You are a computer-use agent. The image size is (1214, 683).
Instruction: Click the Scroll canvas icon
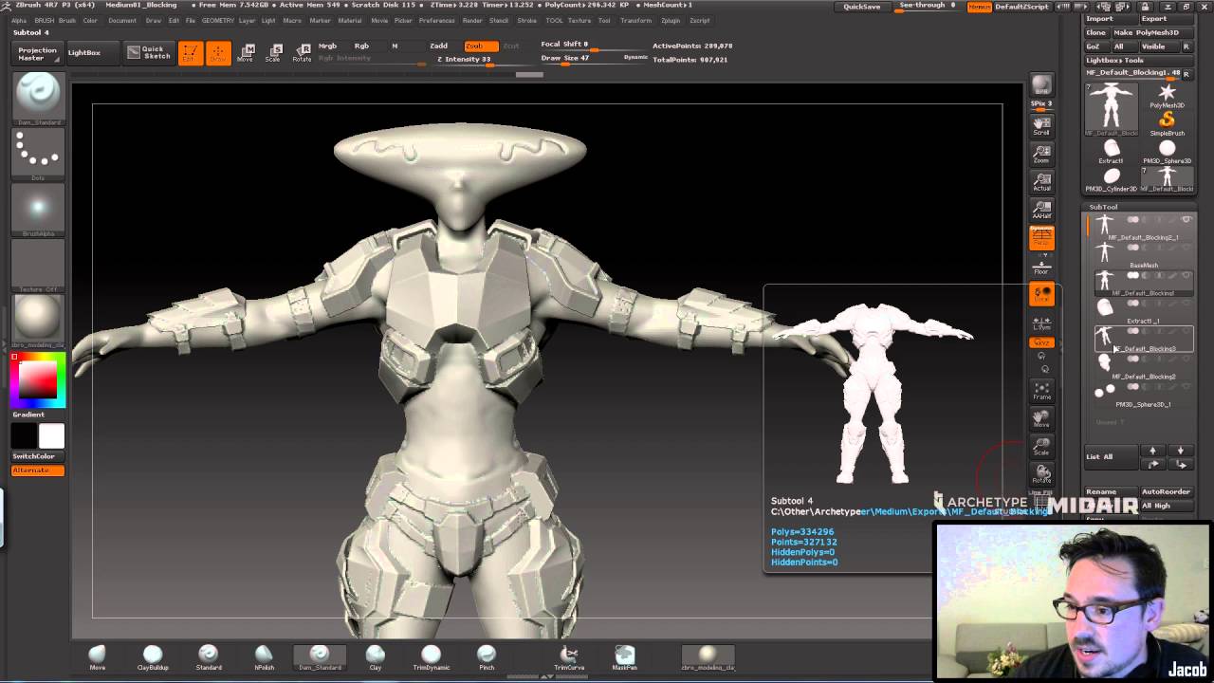(1041, 125)
